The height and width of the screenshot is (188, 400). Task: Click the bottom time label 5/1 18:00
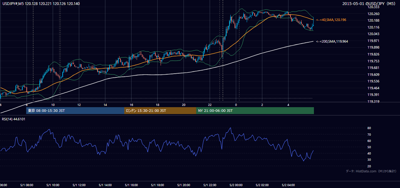[x=157, y=185]
